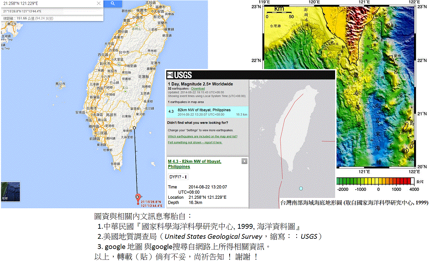The width and height of the screenshot is (429, 264).
Task: Click the 'Didn't find what you were looking for?' text
Action: [x=197, y=123]
